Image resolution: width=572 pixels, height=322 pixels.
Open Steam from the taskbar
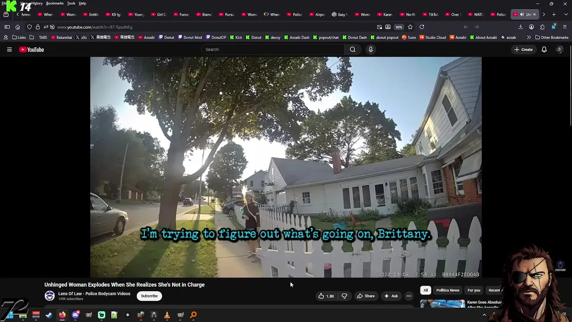tap(49, 315)
